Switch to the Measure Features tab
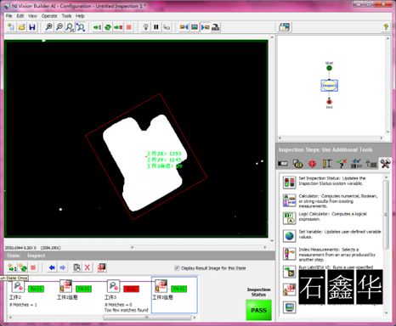Image resolution: width=396 pixels, height=326 pixels. click(x=327, y=163)
